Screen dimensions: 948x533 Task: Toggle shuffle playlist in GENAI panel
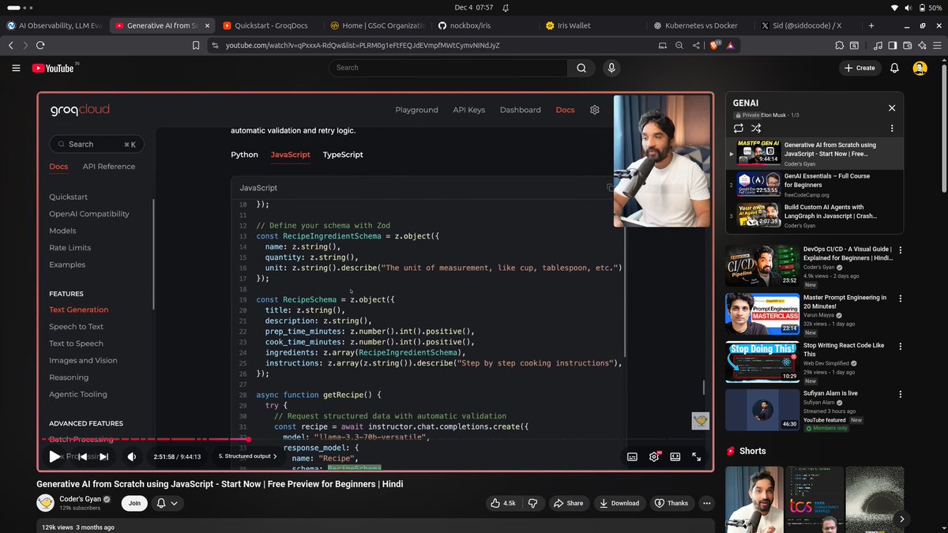(x=756, y=128)
